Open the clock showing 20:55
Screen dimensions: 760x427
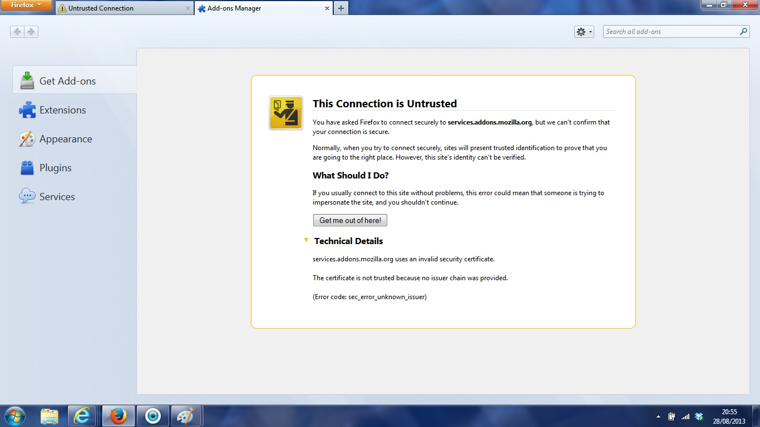729,416
